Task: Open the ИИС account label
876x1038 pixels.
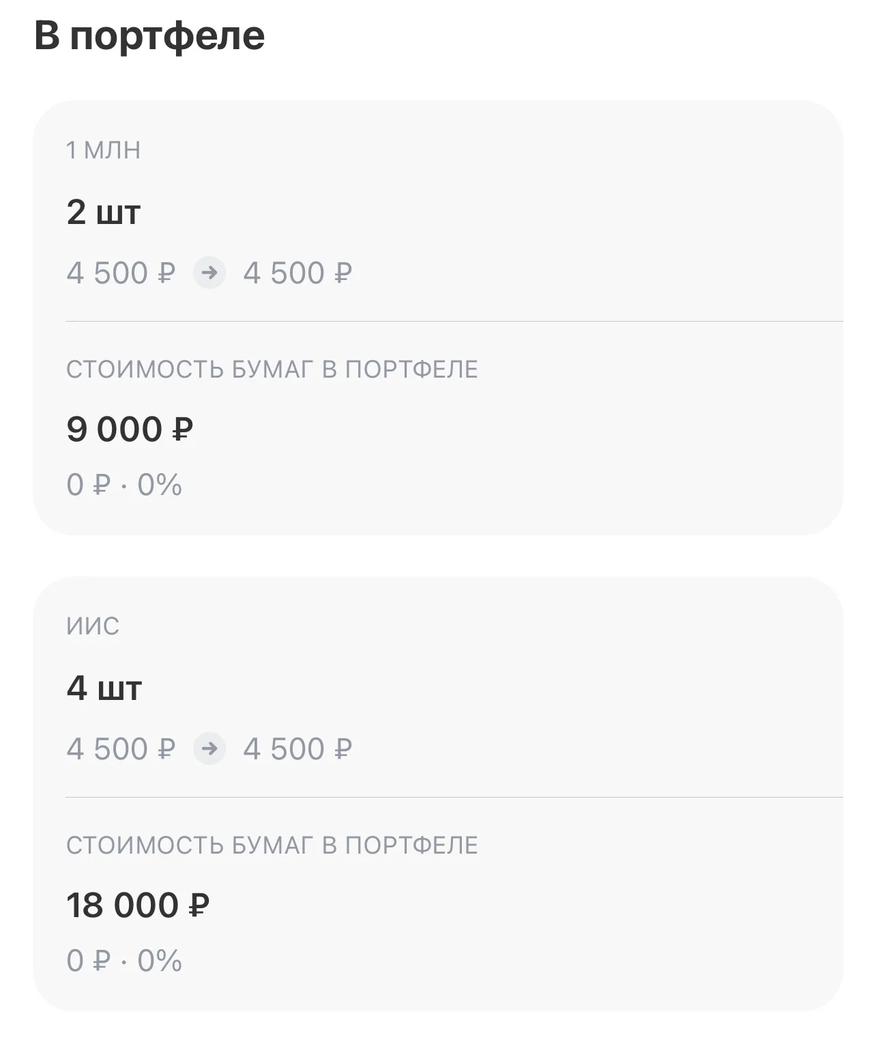Action: (x=93, y=626)
